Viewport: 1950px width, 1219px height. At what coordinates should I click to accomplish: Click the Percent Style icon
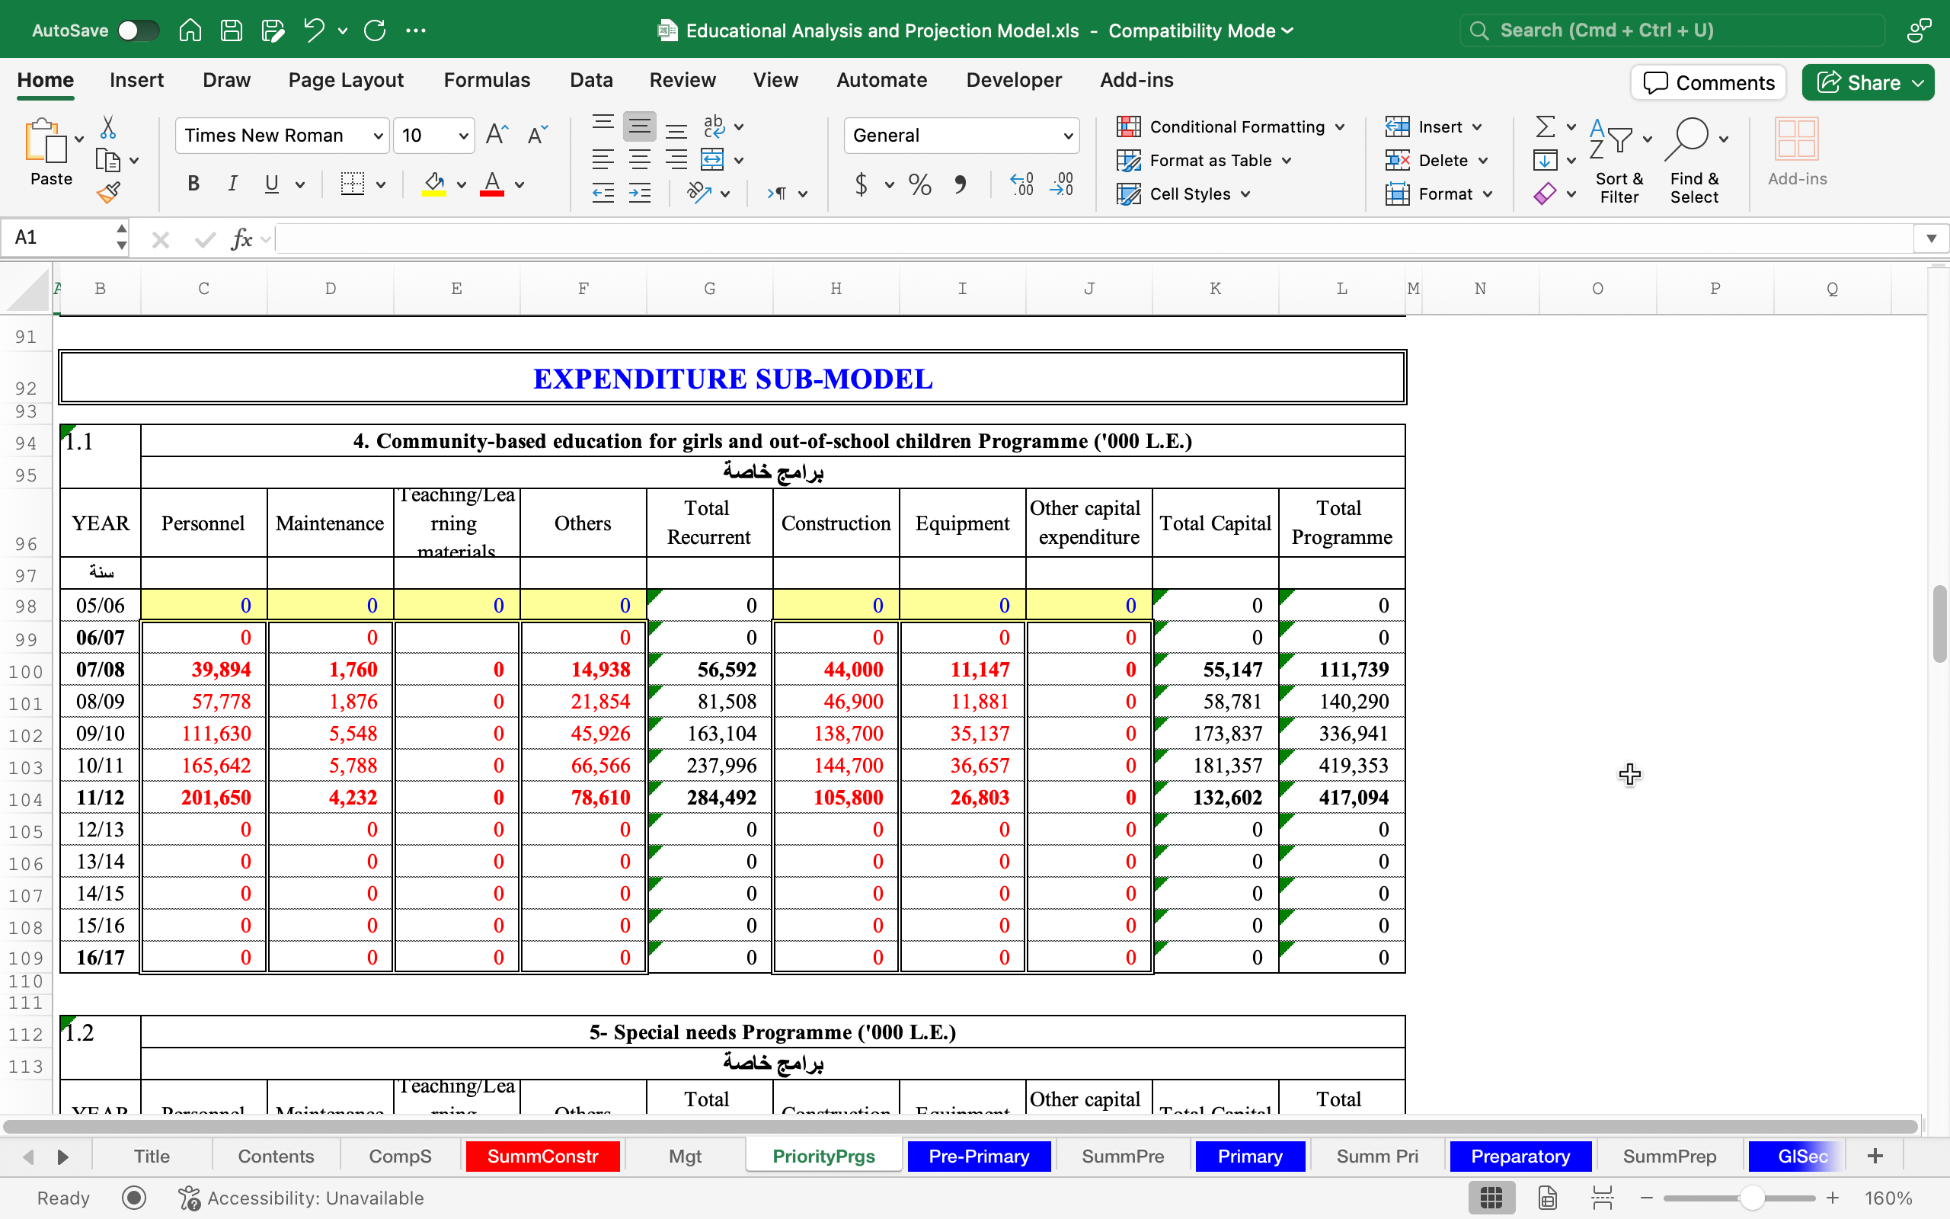(919, 184)
